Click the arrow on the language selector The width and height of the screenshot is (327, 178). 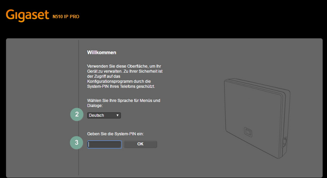pos(118,115)
